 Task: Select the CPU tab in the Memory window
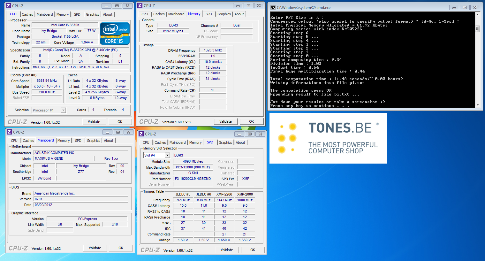coord(145,14)
